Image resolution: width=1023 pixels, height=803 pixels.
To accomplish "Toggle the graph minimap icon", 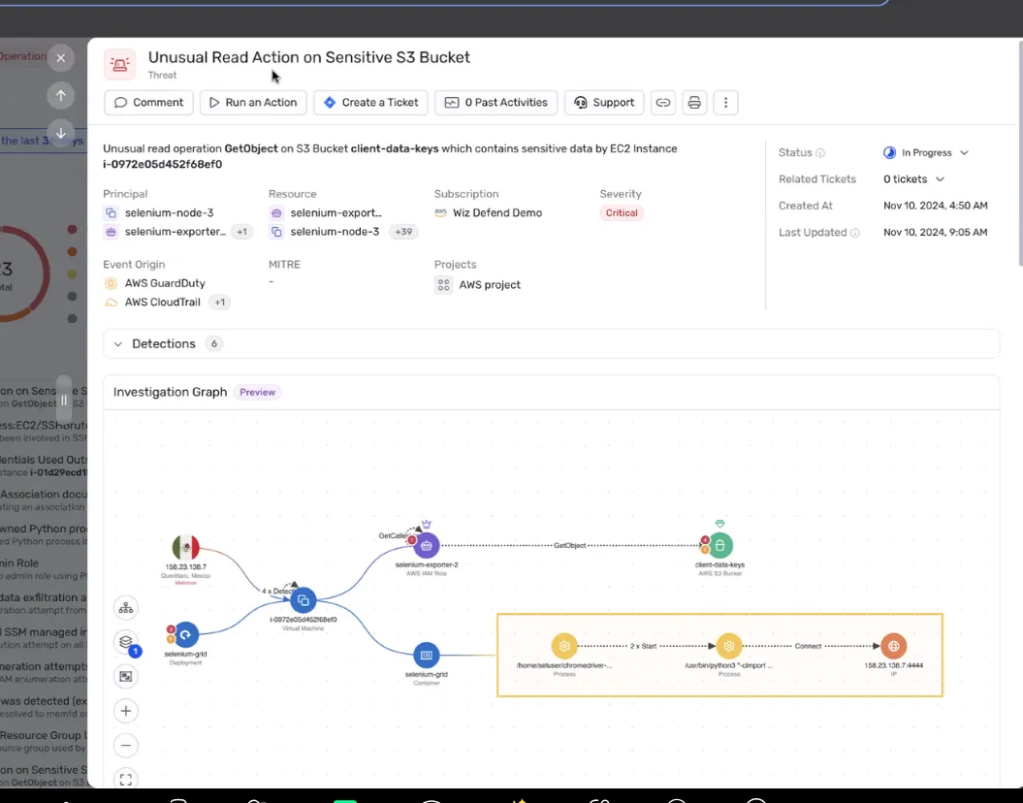I will pyautogui.click(x=125, y=676).
